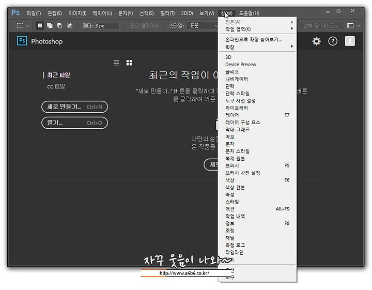This screenshot has width=372, height=290.
Task: Click the Ps application logo in the menu bar
Action: tap(16, 12)
